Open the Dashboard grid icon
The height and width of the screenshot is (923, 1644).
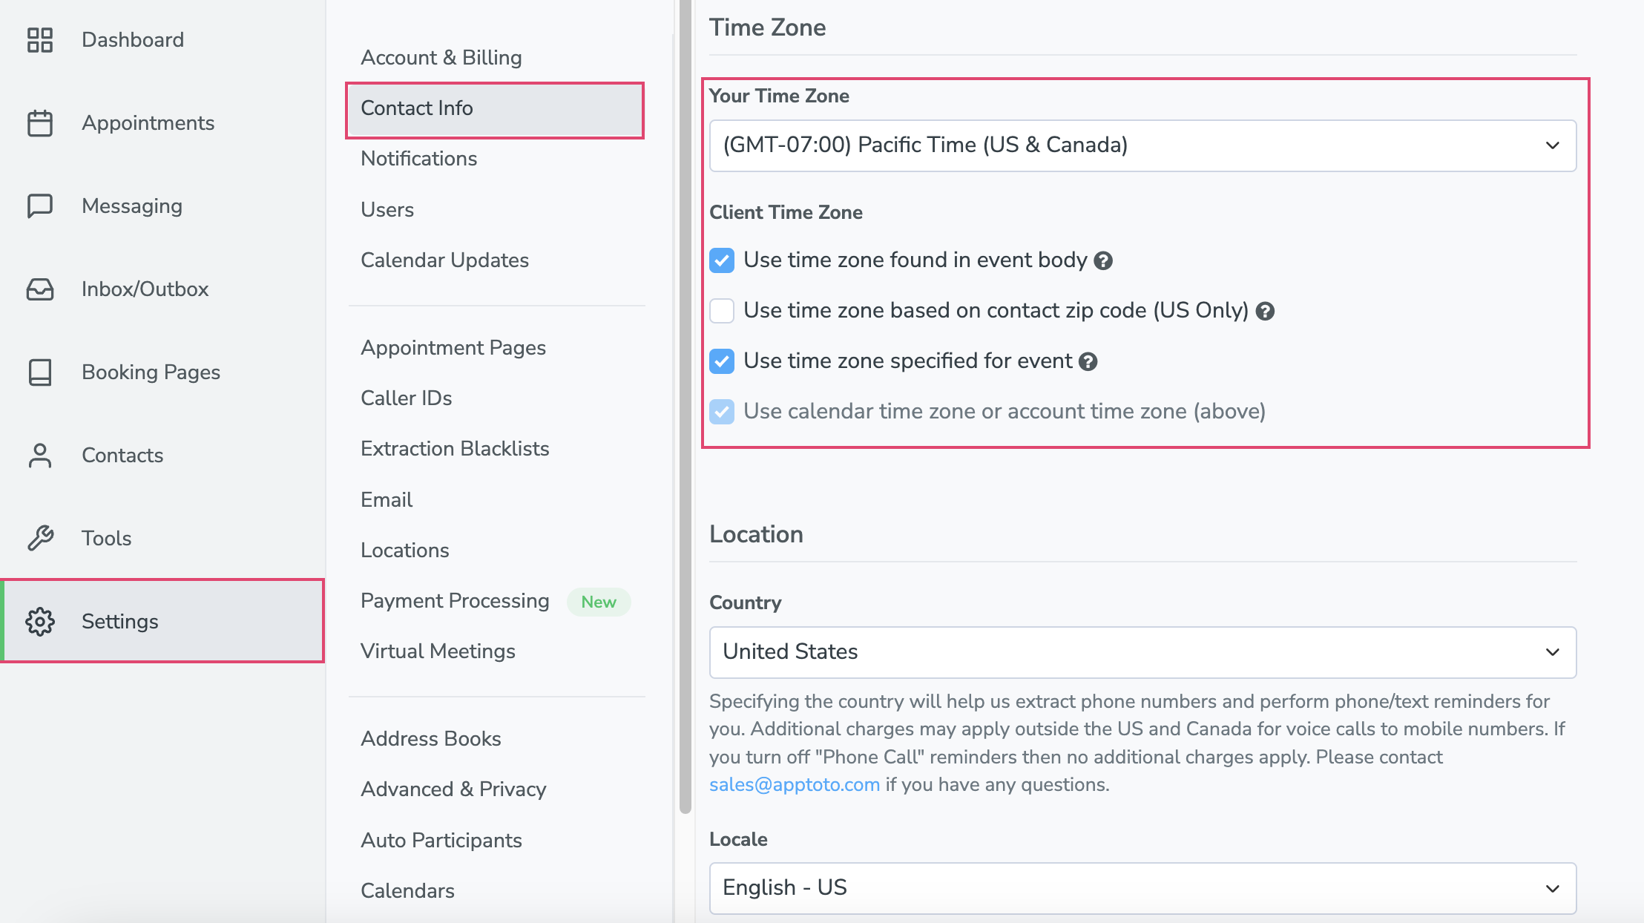40,40
